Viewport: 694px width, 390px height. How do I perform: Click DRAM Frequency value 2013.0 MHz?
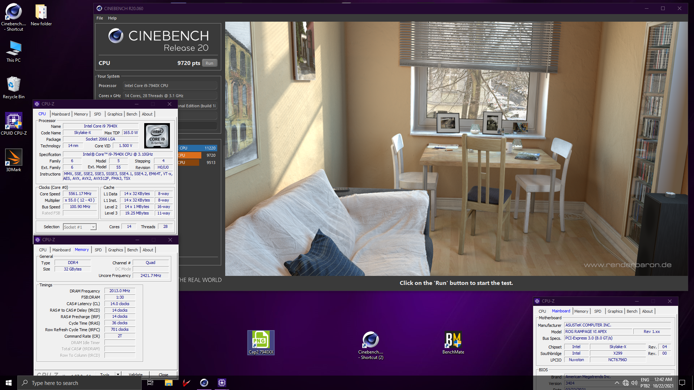point(120,291)
